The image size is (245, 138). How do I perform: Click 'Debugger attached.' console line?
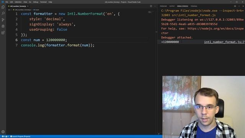coord(177,38)
